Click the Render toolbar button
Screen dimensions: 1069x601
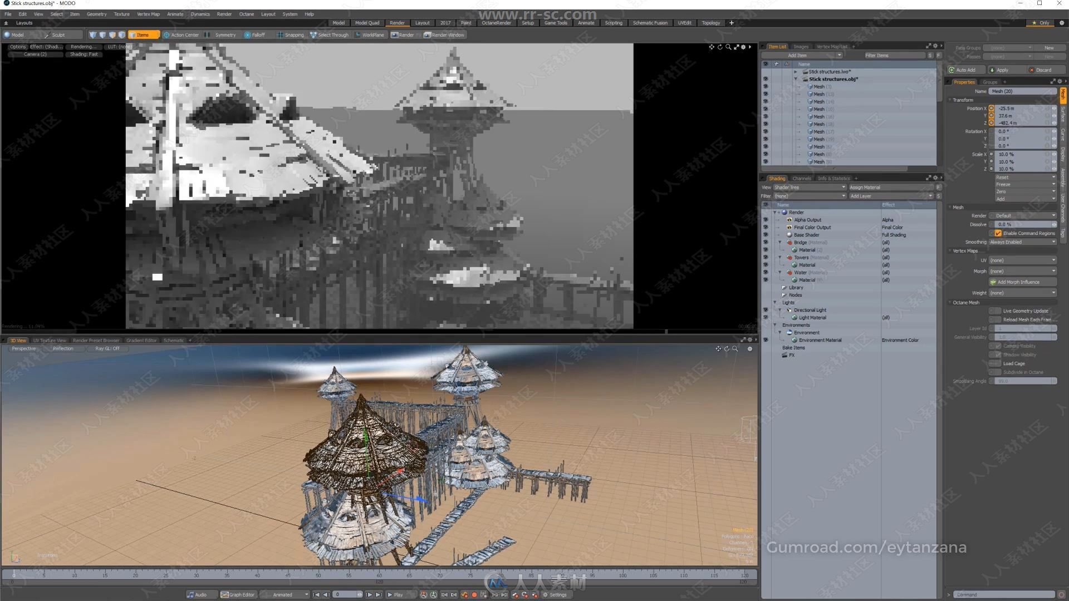pos(403,35)
